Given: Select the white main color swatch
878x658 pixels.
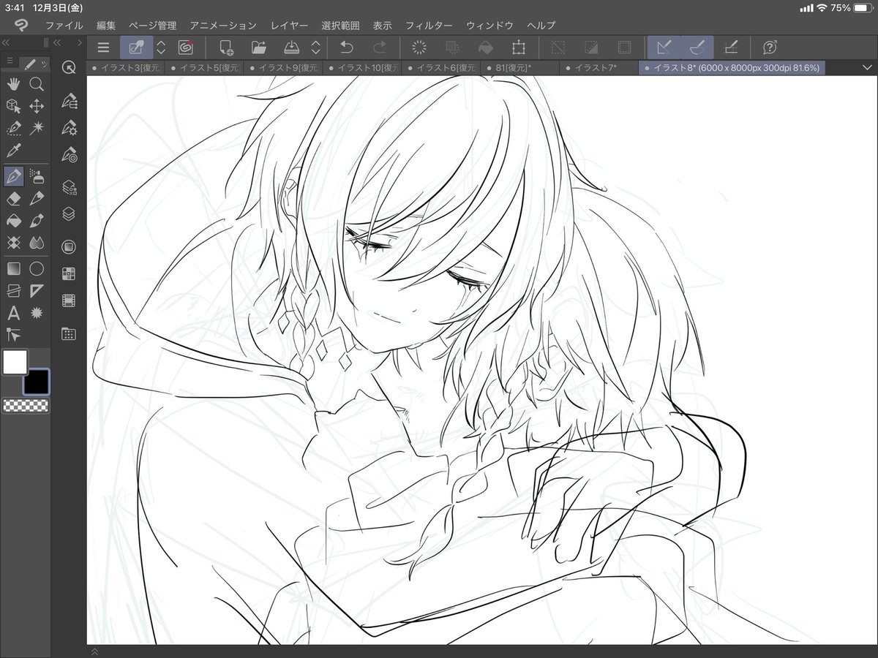Looking at the screenshot, I should pyautogui.click(x=15, y=363).
